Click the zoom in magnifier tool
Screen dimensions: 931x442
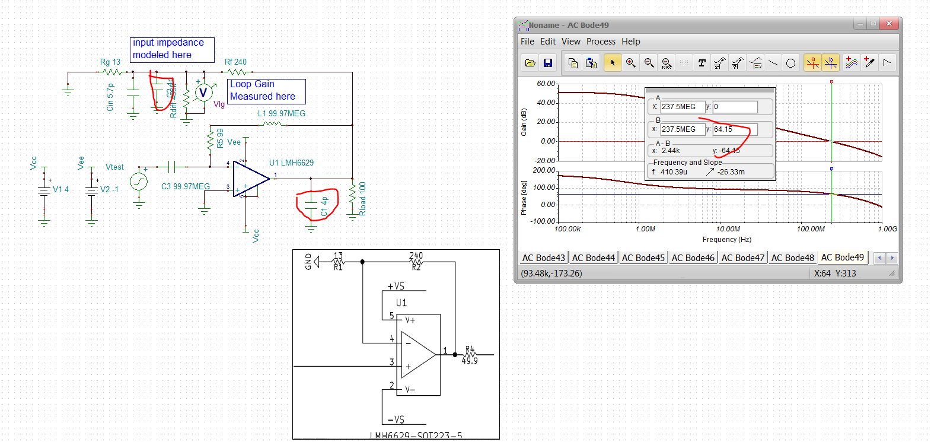631,63
